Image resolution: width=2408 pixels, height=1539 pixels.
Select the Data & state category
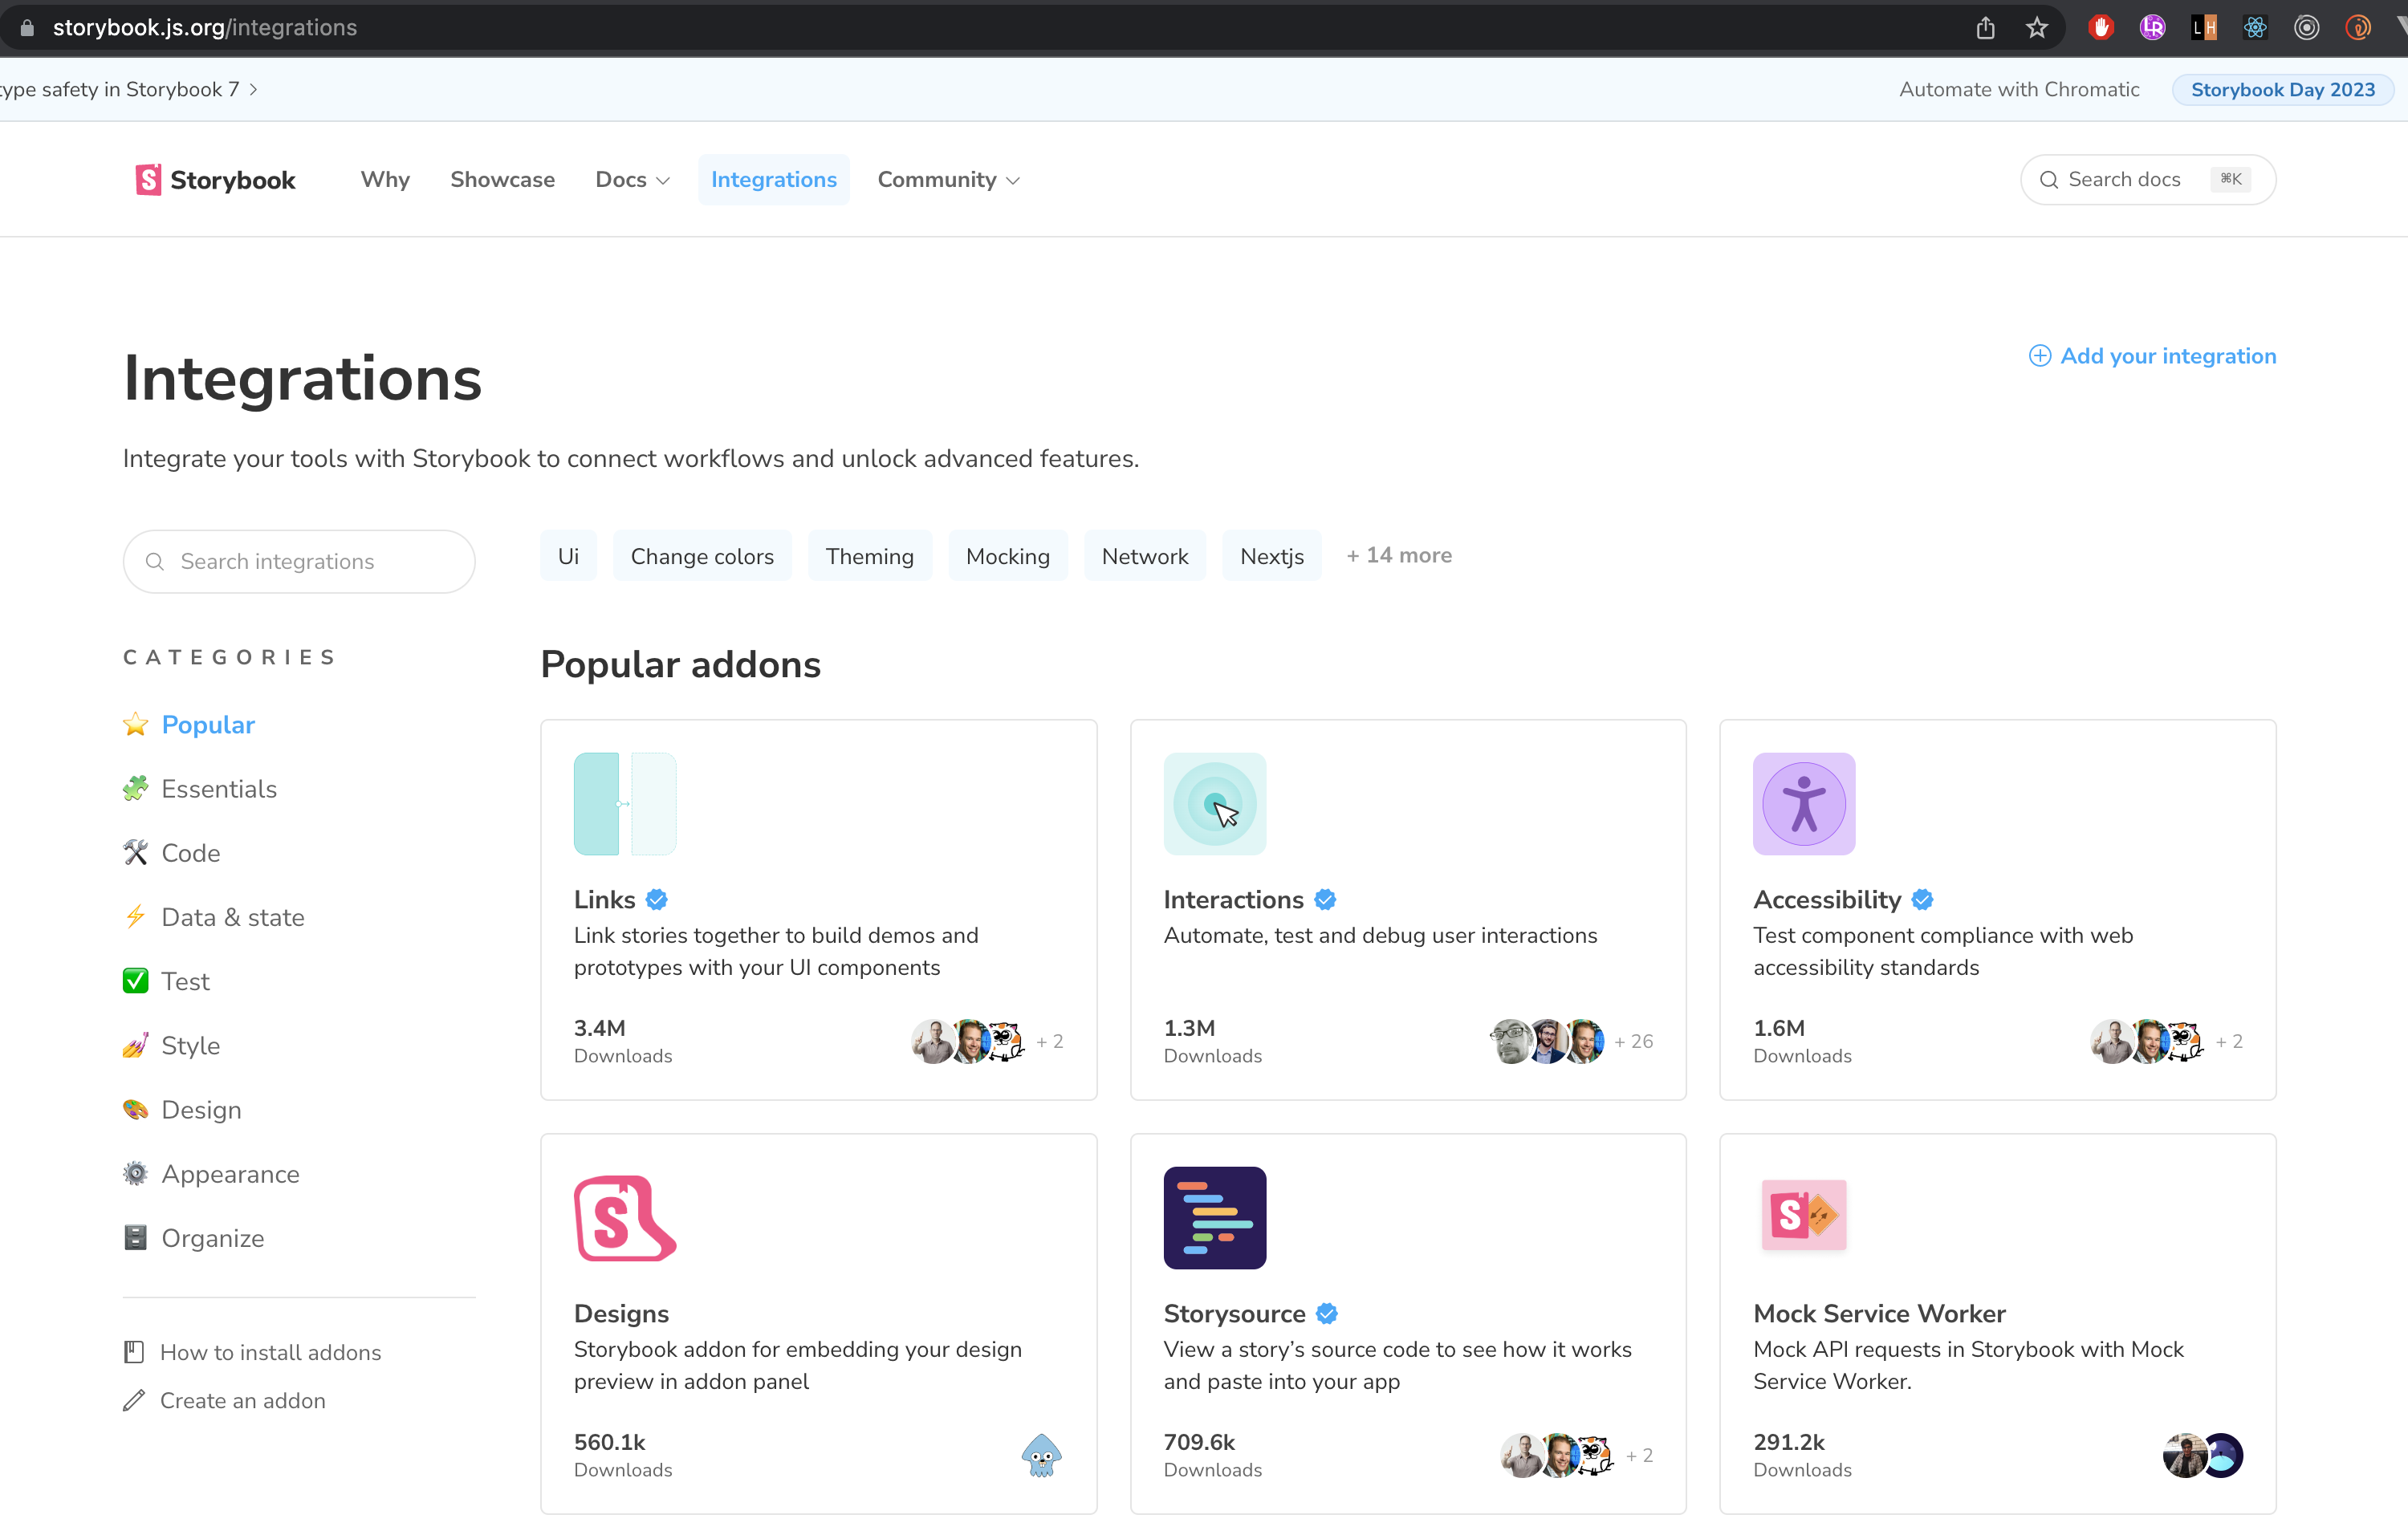232,917
